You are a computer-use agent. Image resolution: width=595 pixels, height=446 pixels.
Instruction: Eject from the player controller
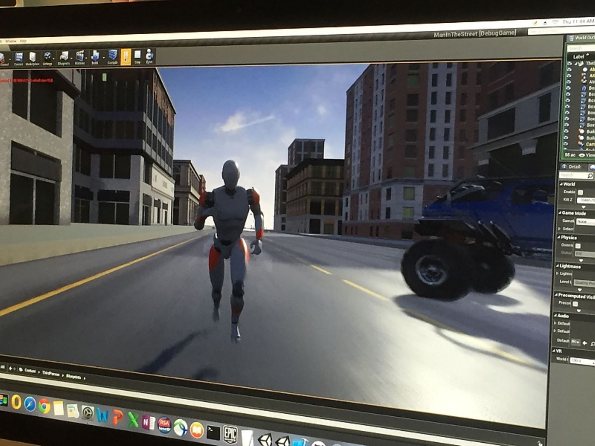click(149, 56)
